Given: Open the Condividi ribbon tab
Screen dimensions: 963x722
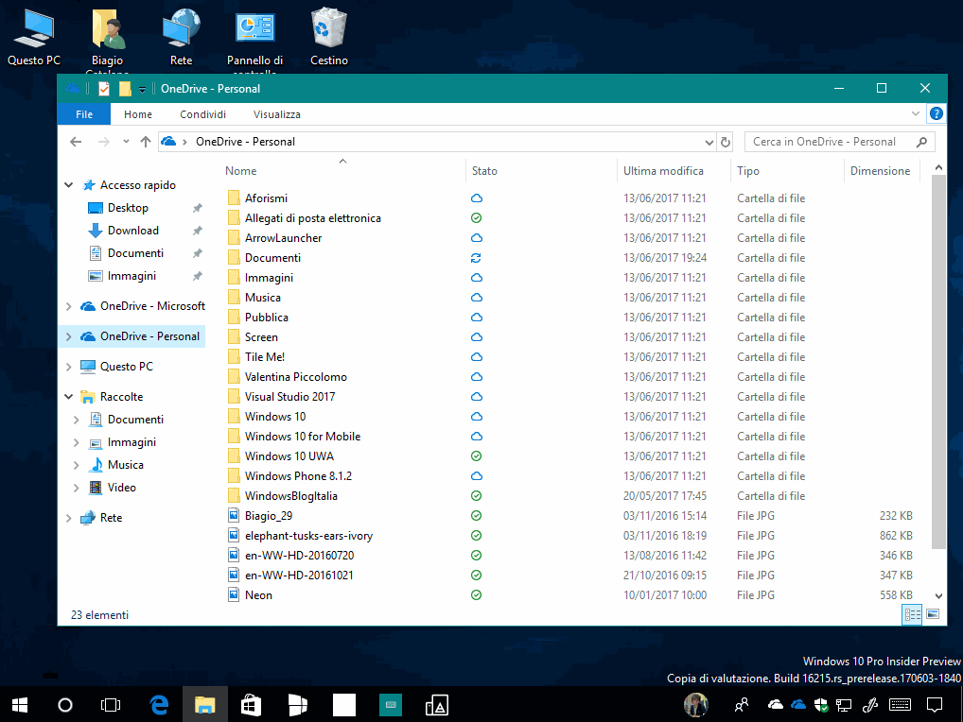Looking at the screenshot, I should pyautogui.click(x=202, y=114).
